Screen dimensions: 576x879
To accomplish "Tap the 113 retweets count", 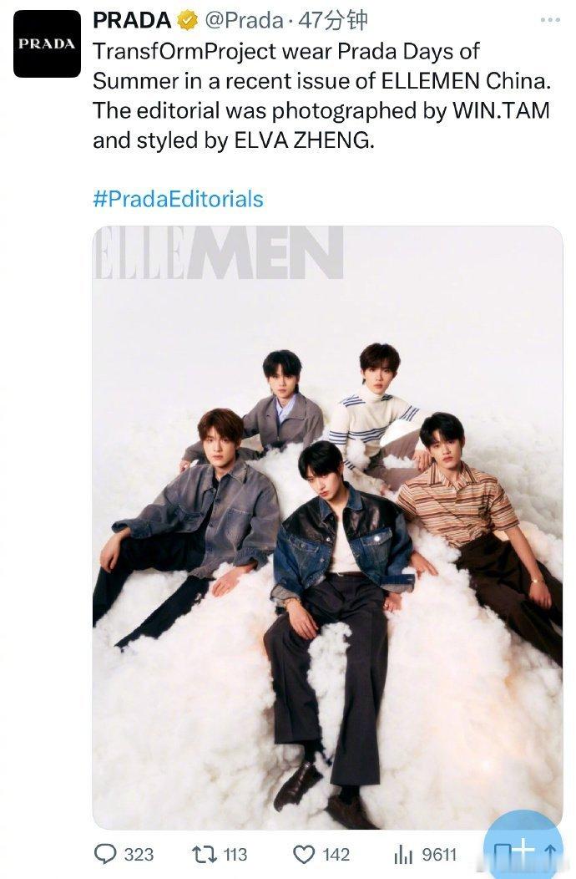I will pos(235,854).
